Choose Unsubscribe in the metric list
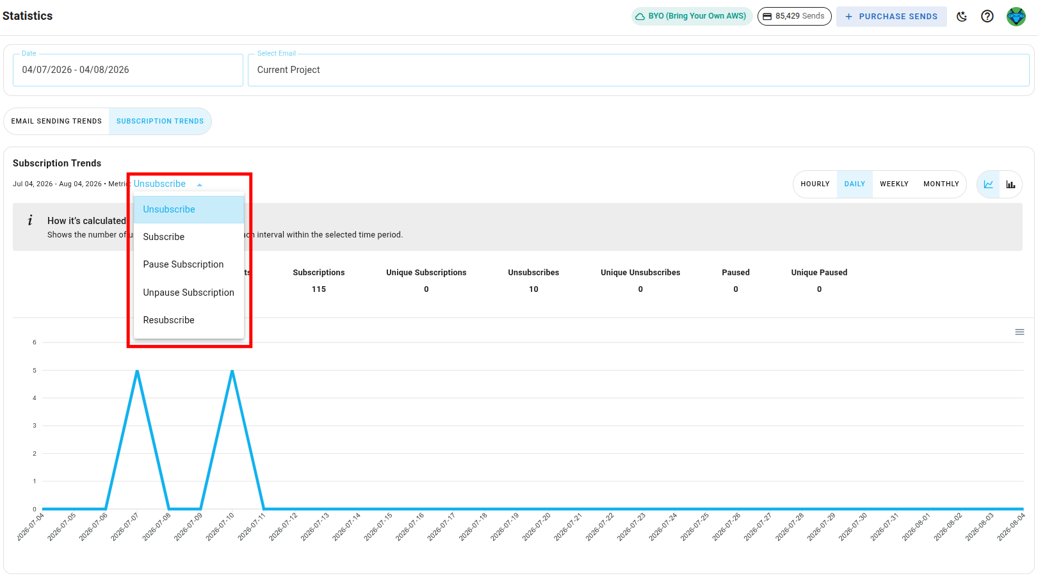Screen dimensions: 1038x578 (x=189, y=210)
